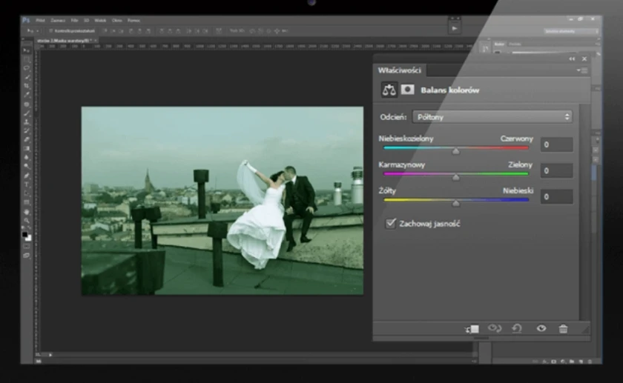Open the Filtr menu

[76, 20]
